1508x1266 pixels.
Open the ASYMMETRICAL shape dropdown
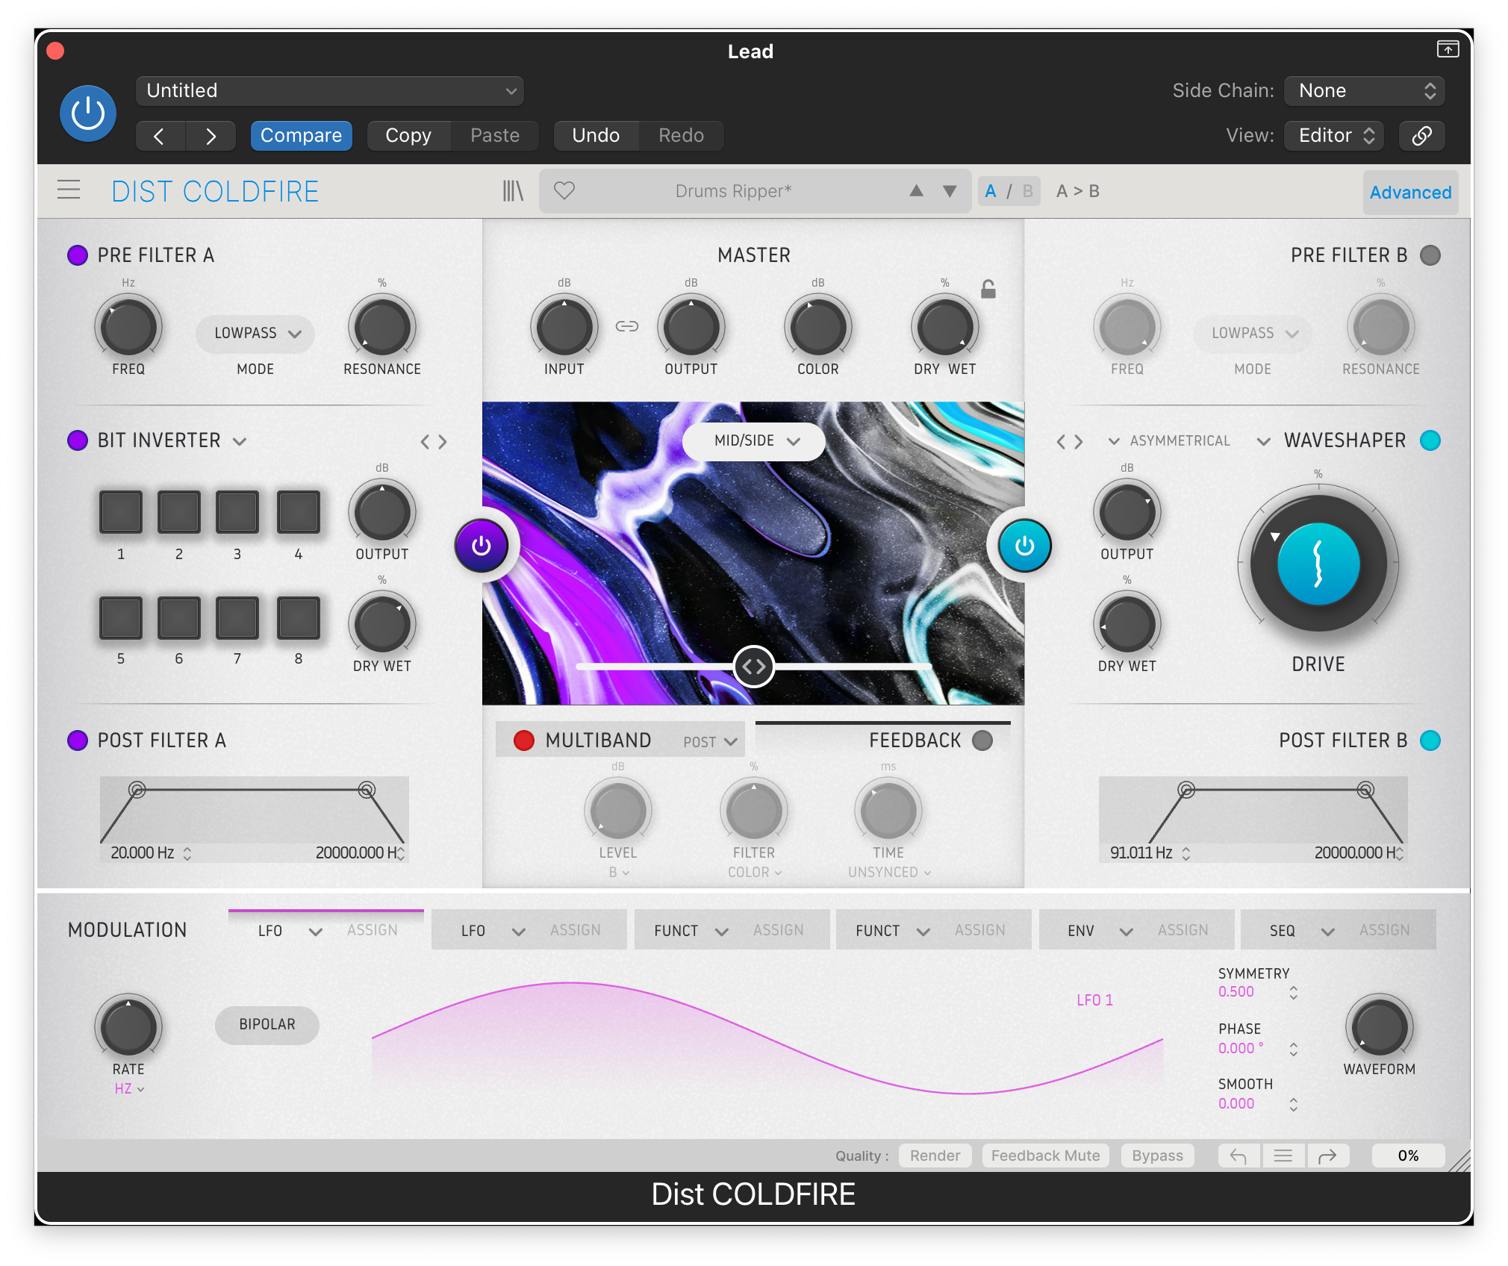[1169, 441]
